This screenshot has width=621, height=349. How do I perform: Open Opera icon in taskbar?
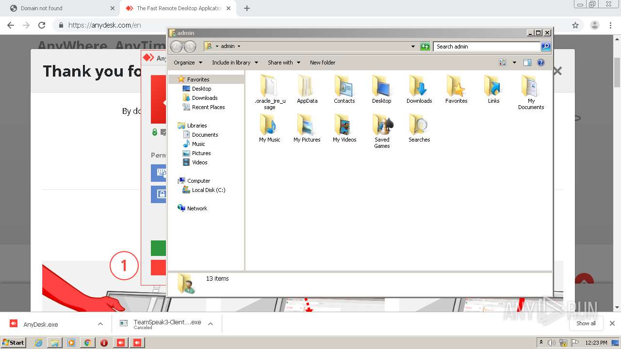[104, 343]
